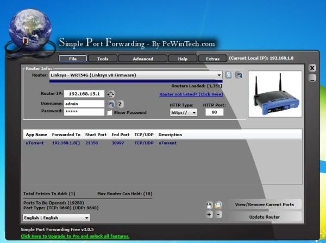Click the 192.168.1.8() forwarded address cell
The width and height of the screenshot is (326, 243).
click(66, 143)
